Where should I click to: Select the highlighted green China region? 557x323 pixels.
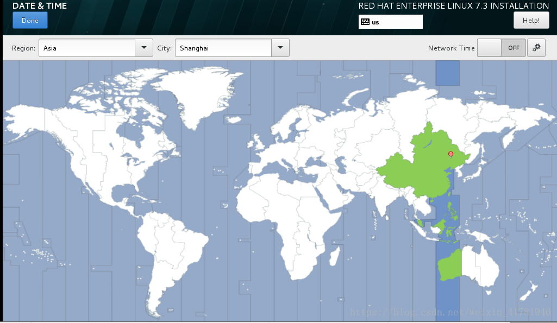[x=423, y=167]
